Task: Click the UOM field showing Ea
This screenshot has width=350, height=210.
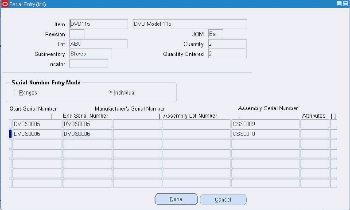Action: tap(216, 34)
